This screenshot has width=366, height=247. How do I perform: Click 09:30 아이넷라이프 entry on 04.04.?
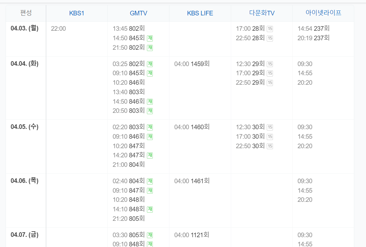[x=305, y=64]
